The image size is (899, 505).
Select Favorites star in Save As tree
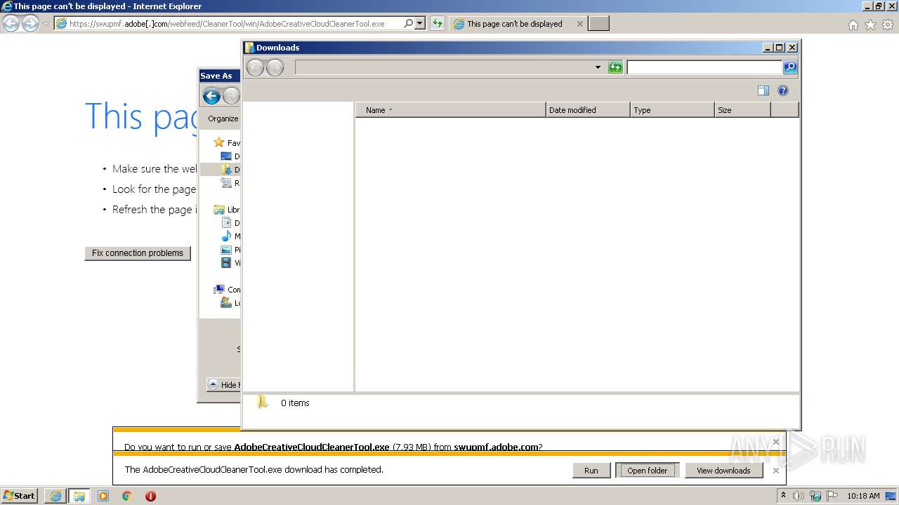pyautogui.click(x=219, y=142)
